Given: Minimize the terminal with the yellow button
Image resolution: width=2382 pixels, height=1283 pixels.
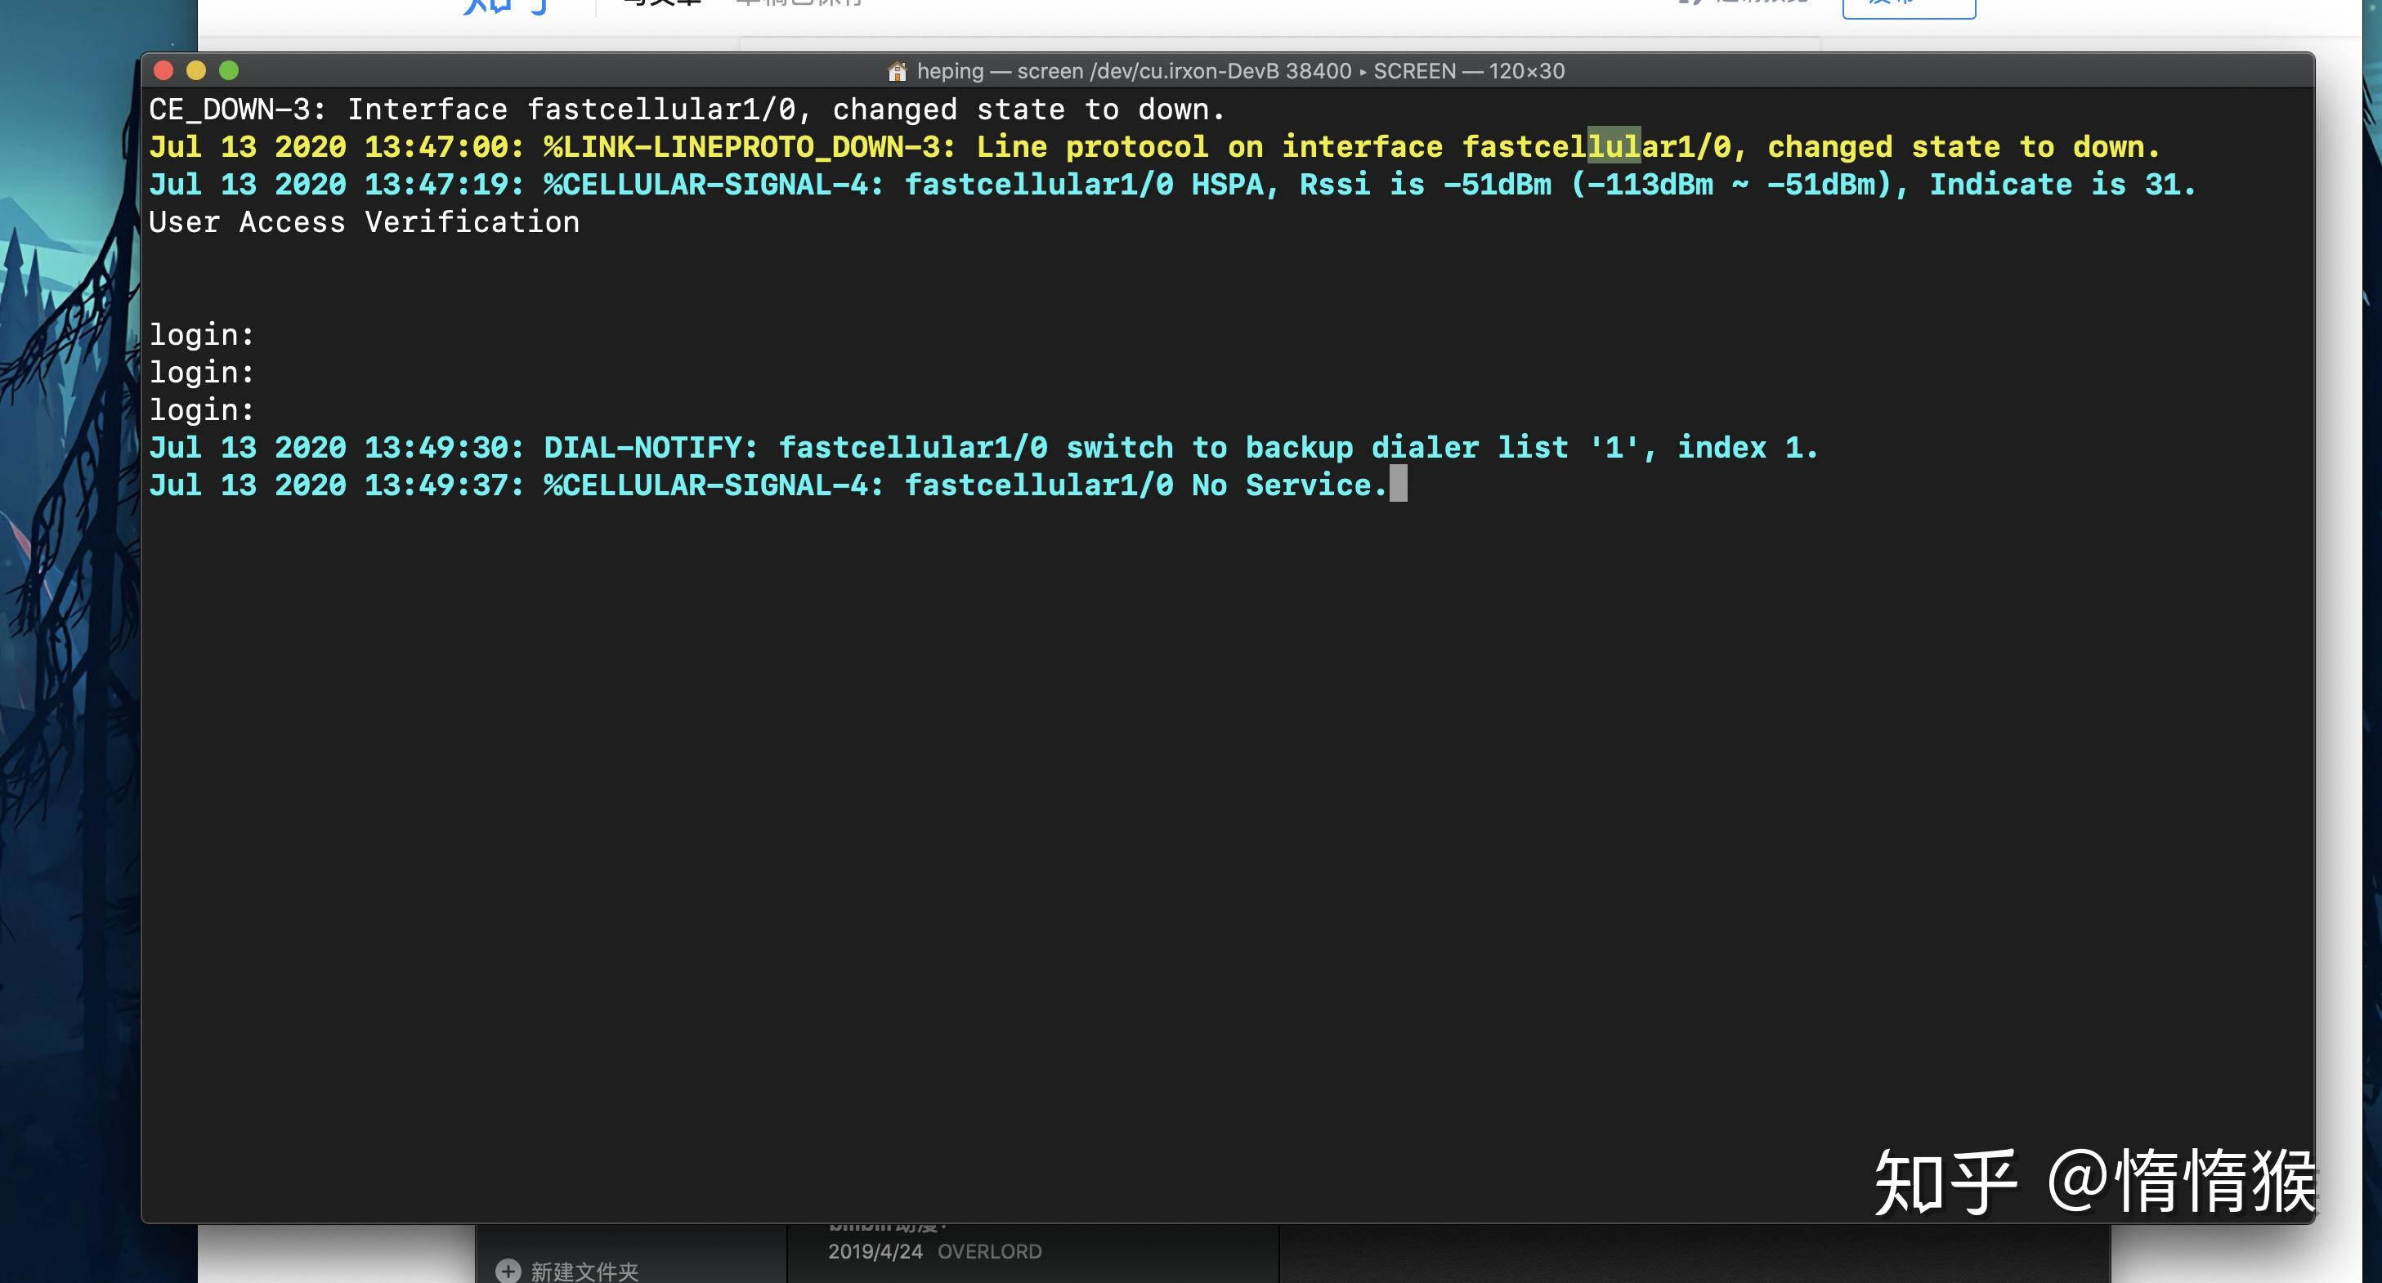Looking at the screenshot, I should coord(196,70).
